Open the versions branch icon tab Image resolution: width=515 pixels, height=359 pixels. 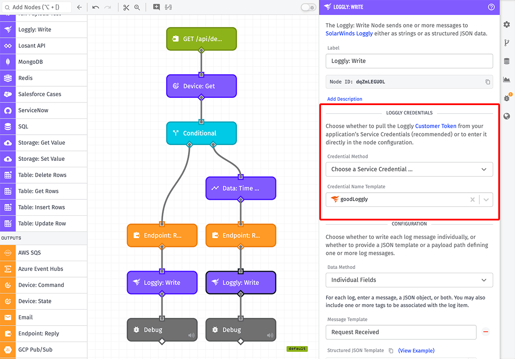(507, 42)
